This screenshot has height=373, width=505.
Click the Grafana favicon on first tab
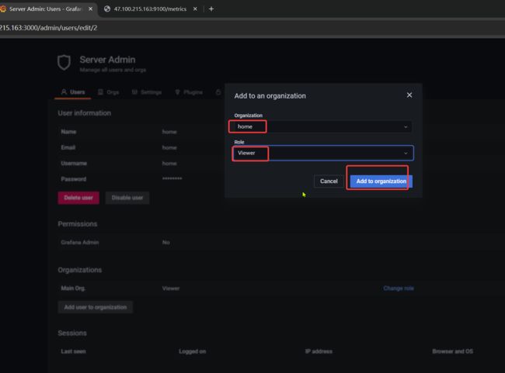(3, 9)
